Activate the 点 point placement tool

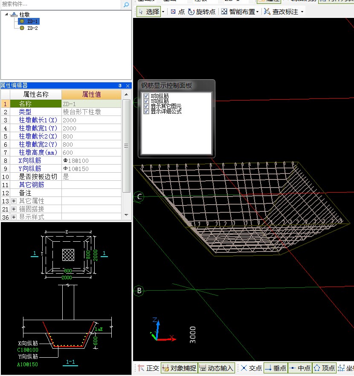click(x=177, y=12)
